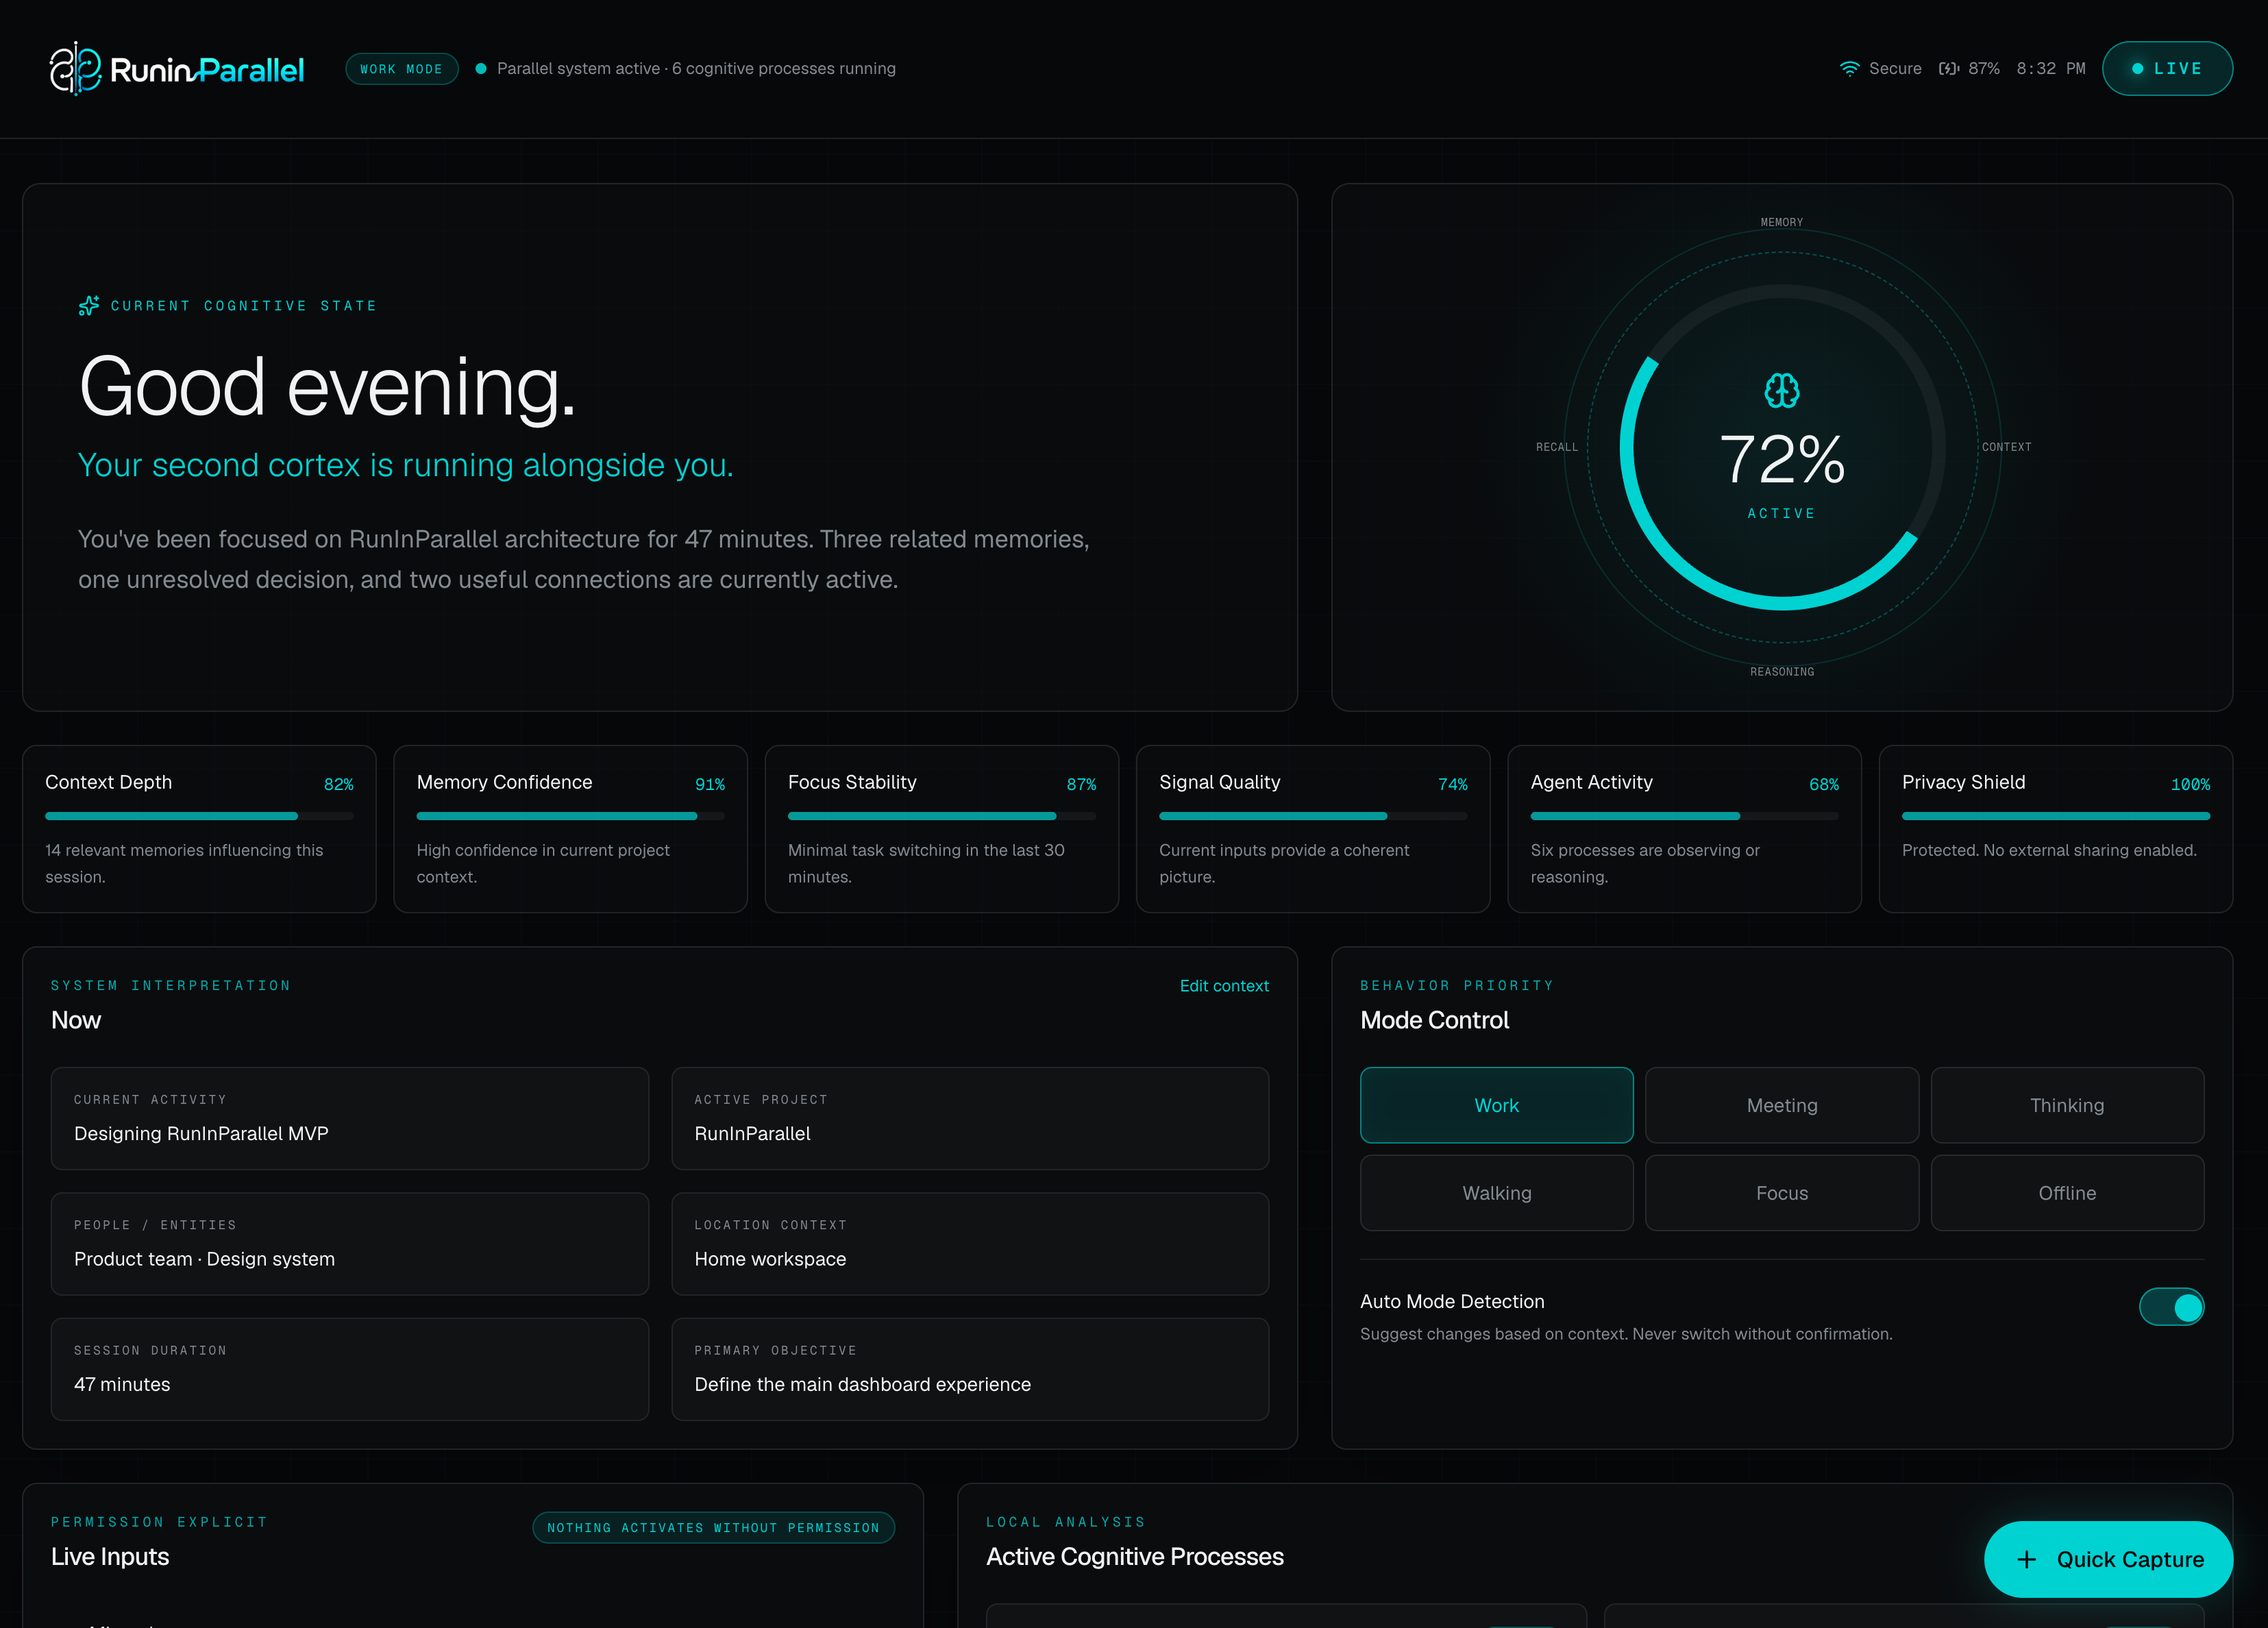Click the 91% Memory Confidence value

710,784
